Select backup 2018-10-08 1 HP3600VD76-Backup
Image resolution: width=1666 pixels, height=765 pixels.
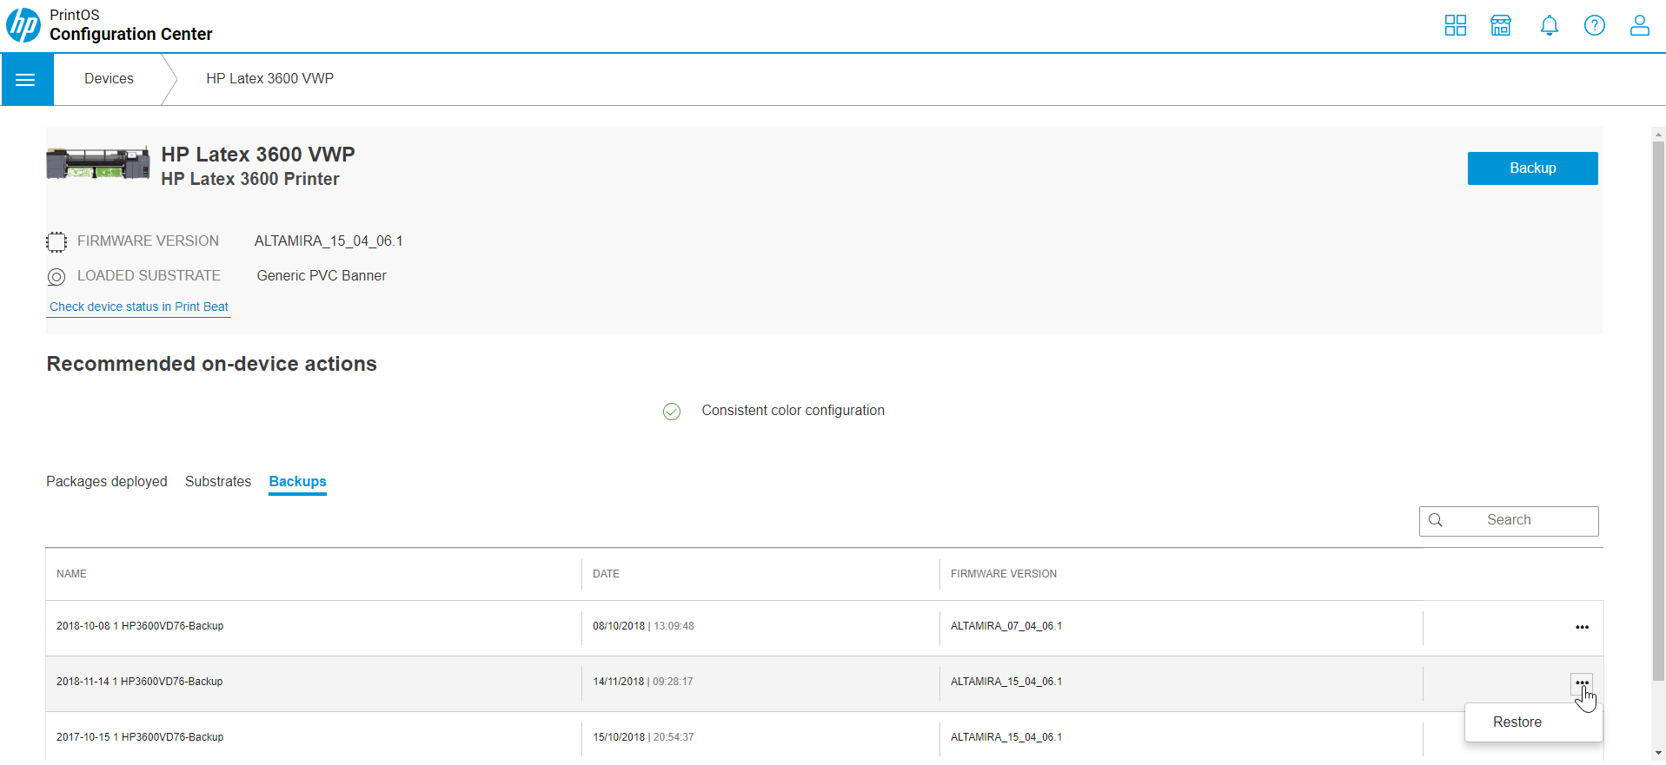(x=140, y=626)
